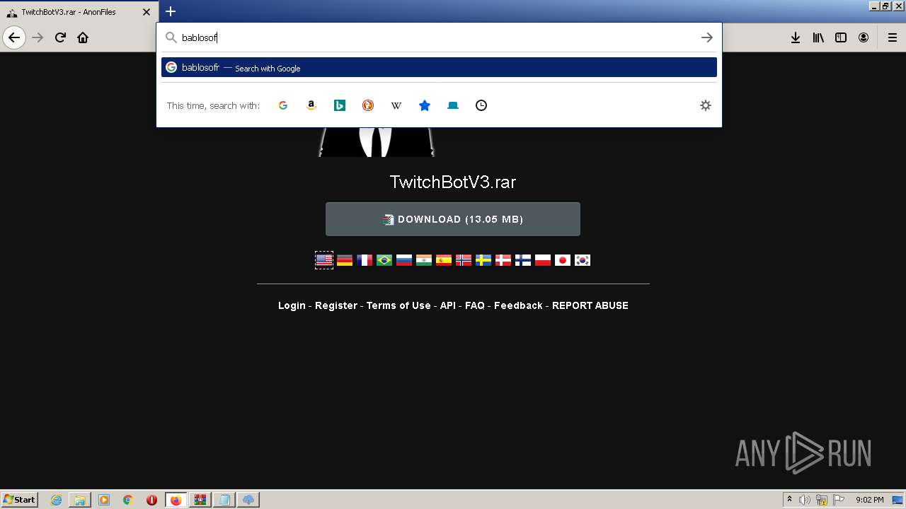Image resolution: width=906 pixels, height=509 pixels.
Task: Open Action Center flag icon
Action: pyautogui.click(x=839, y=500)
